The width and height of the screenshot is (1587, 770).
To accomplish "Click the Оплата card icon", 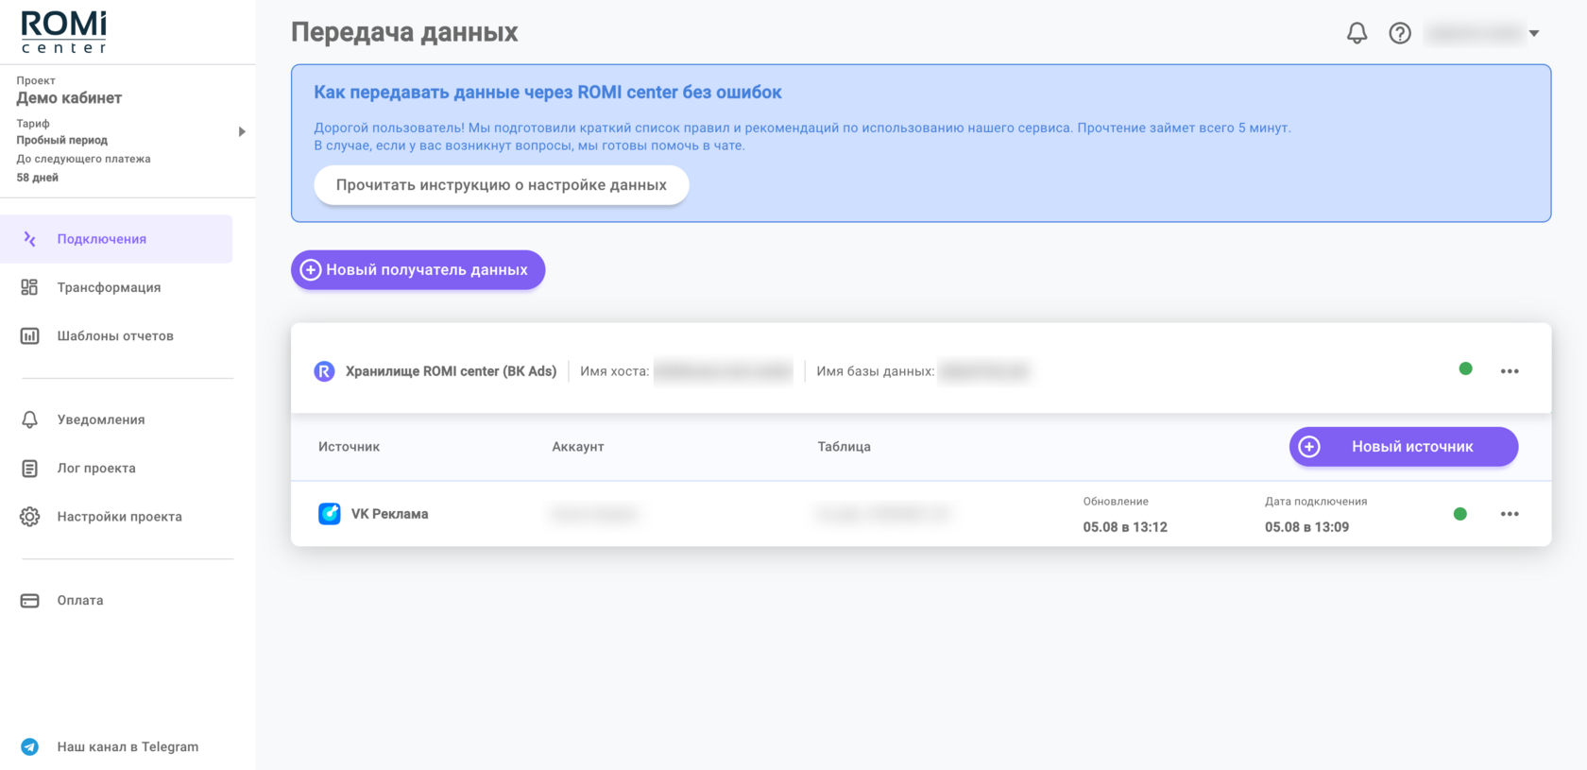I will tap(29, 600).
